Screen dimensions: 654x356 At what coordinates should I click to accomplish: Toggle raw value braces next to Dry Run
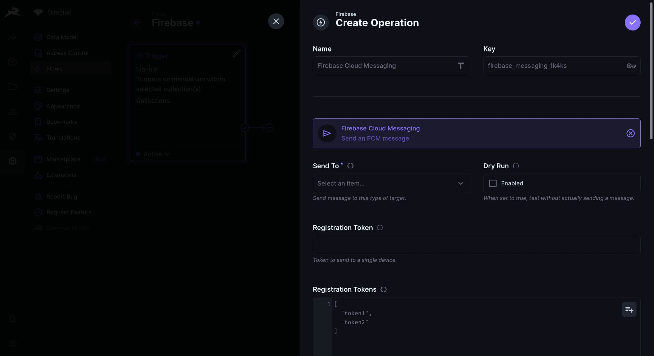point(516,166)
